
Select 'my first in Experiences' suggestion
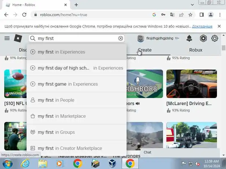tap(77, 52)
